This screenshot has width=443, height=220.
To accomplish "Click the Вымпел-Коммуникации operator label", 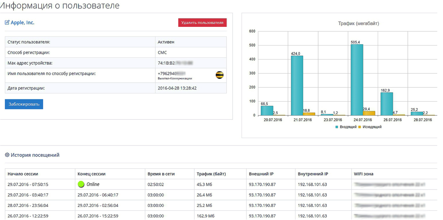I will pos(175,78).
